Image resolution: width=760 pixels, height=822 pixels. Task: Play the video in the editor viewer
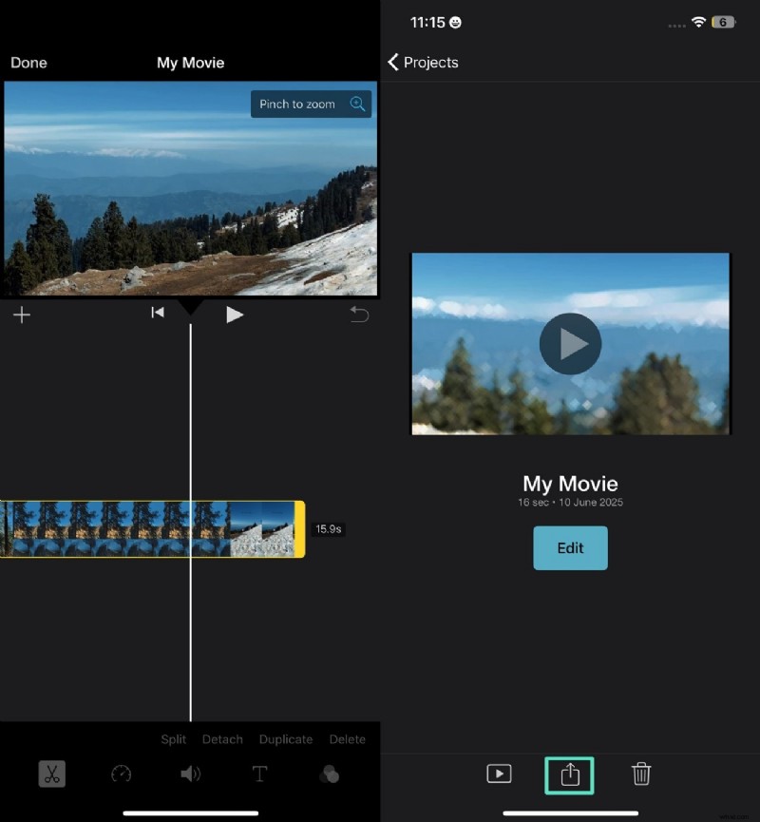pos(234,315)
